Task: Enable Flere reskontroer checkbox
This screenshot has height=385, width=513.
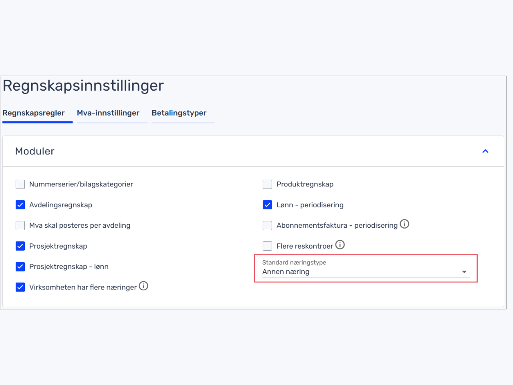Action: [x=267, y=246]
